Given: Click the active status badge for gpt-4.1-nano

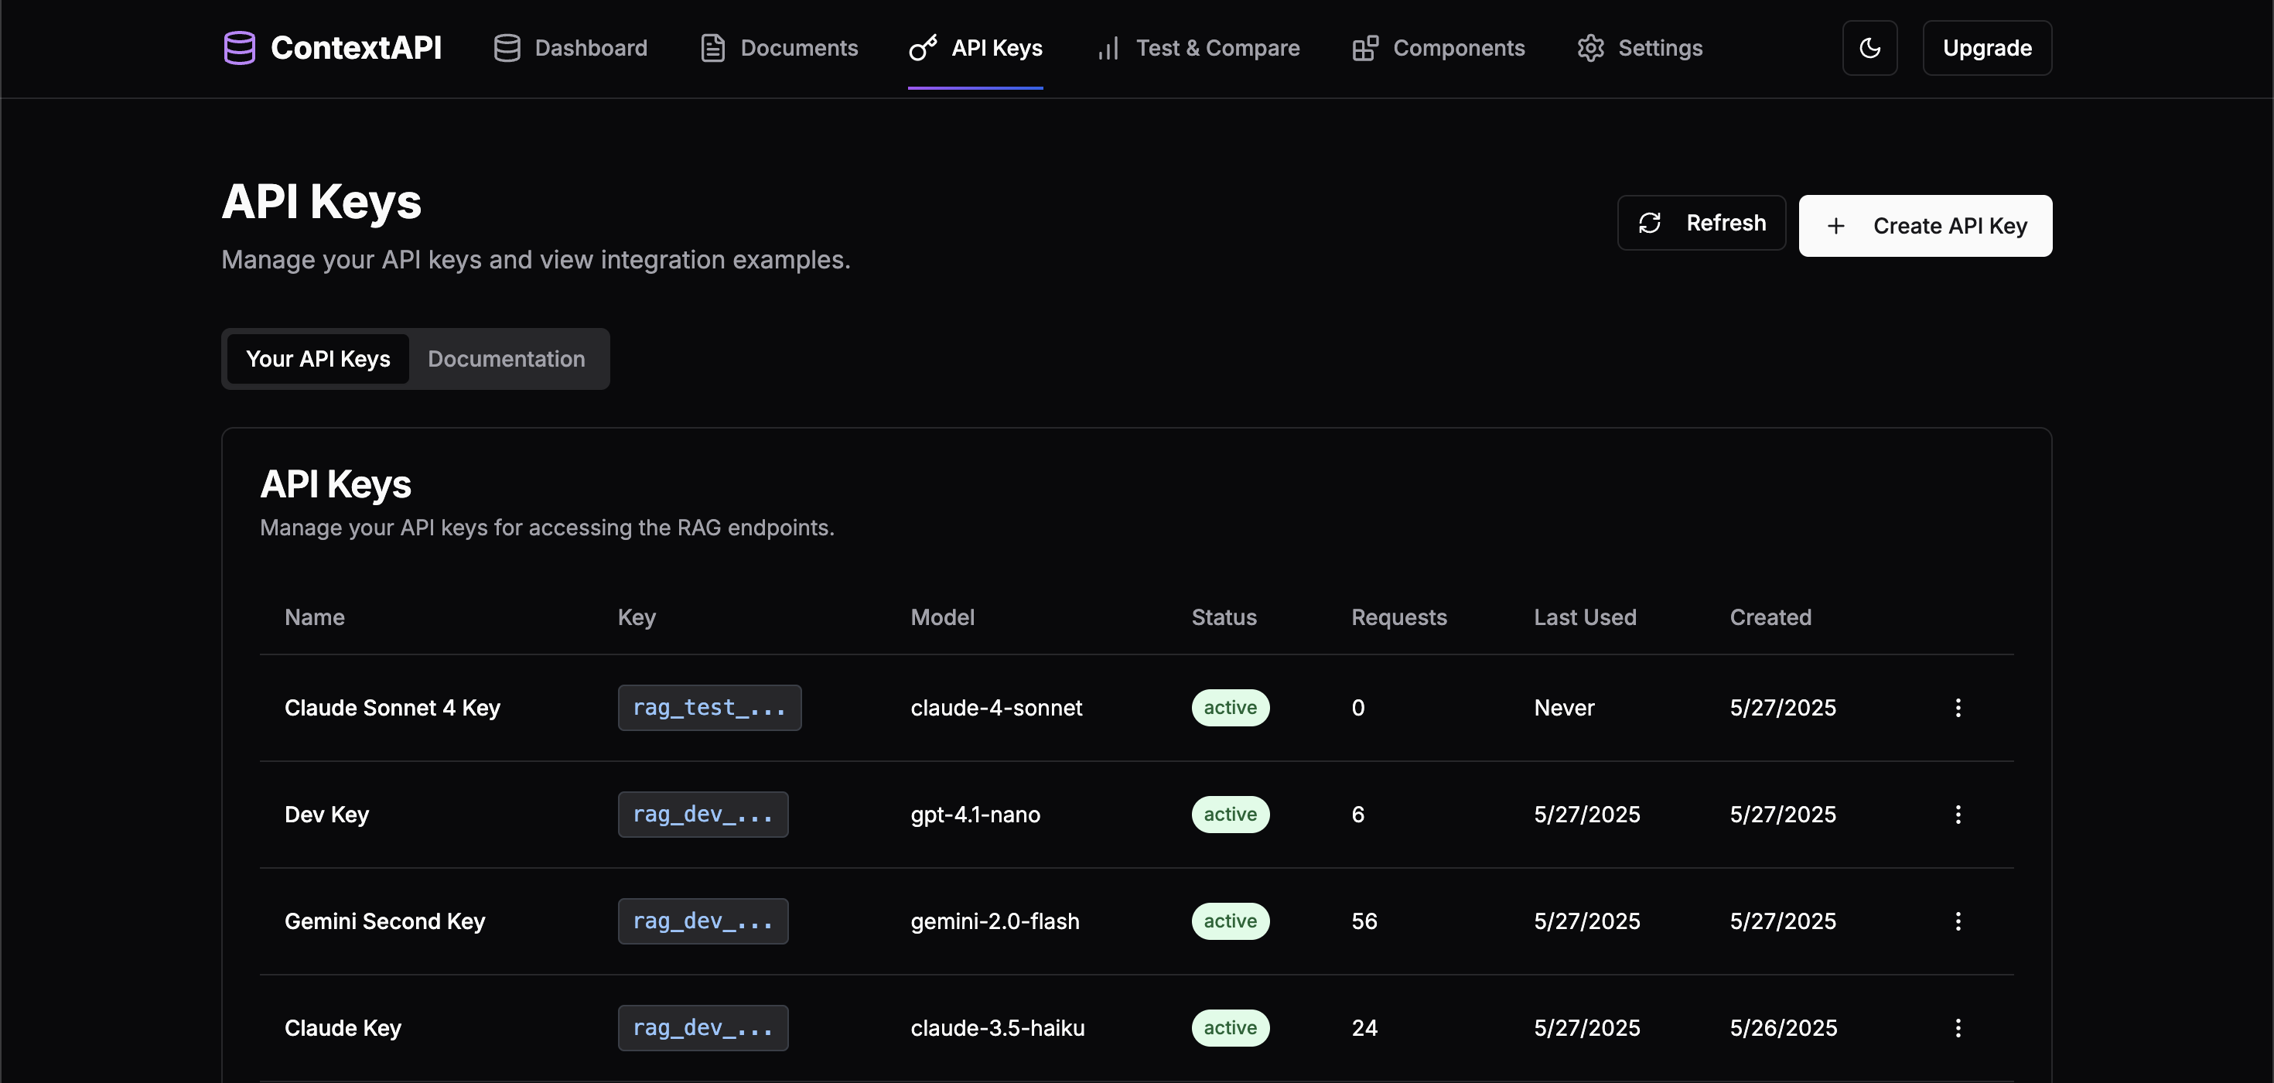Looking at the screenshot, I should [1231, 814].
